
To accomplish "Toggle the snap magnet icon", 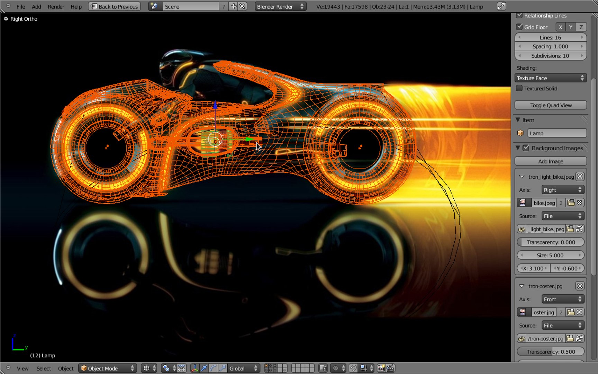I will tap(353, 368).
